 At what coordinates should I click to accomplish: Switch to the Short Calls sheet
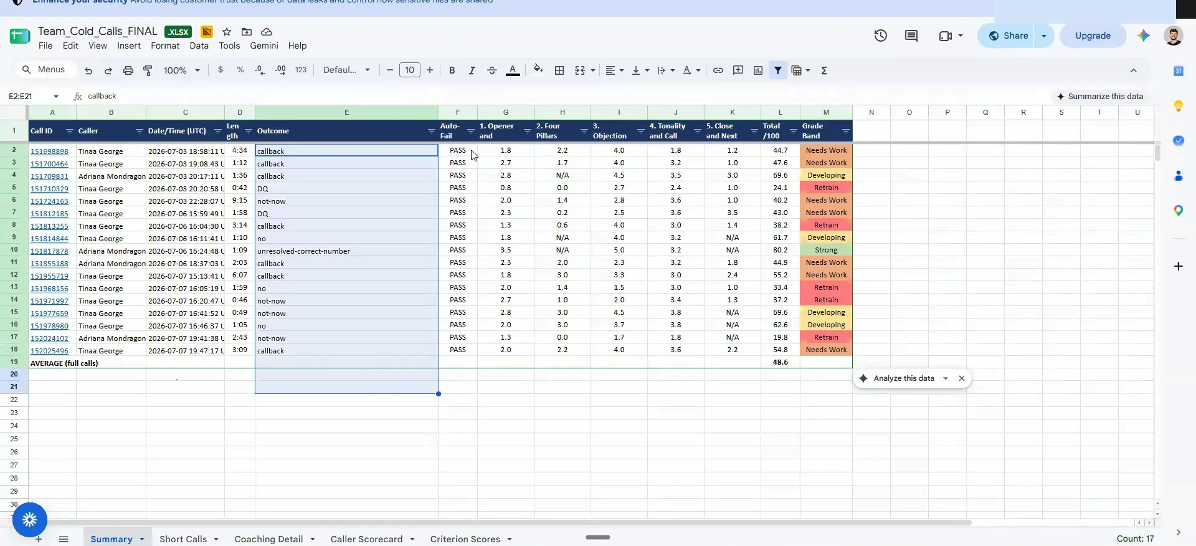click(x=183, y=539)
